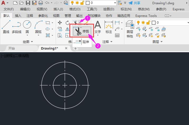Open the 文件(F) menu
189x125 pixels.
[x=8, y=9]
